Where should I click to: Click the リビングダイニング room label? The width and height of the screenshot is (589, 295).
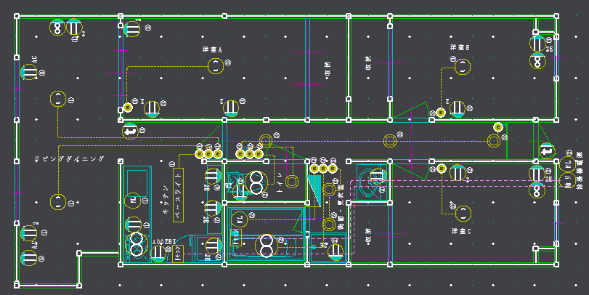tap(69, 159)
